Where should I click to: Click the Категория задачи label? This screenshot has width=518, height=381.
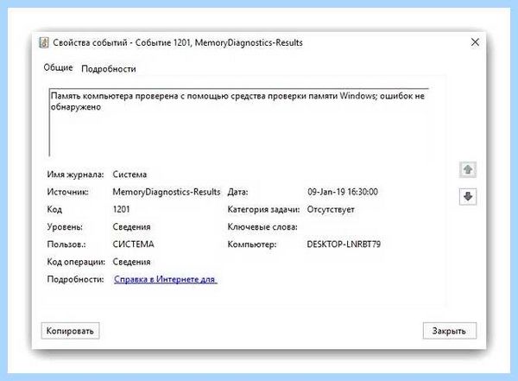point(263,210)
